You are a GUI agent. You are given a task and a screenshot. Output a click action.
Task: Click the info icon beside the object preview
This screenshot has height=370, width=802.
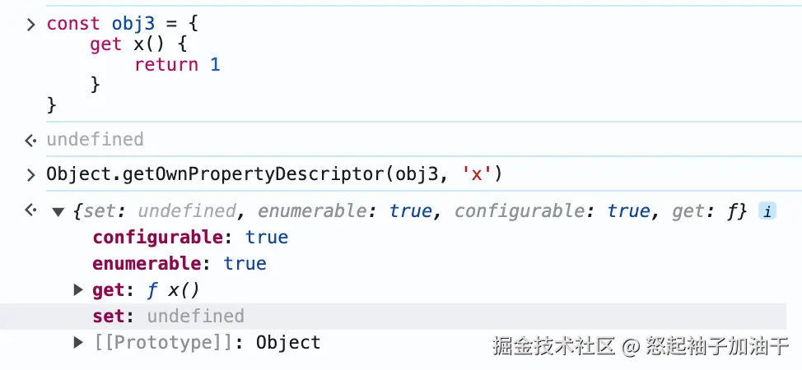pos(767,211)
